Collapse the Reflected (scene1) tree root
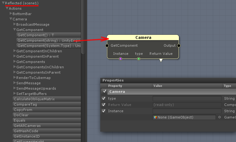This screenshot has width=236, height=142. click(x=3, y=3)
